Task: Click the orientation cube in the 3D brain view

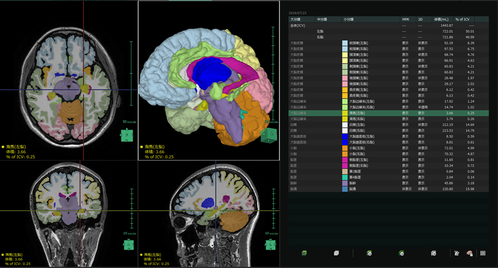Action: 268,136
